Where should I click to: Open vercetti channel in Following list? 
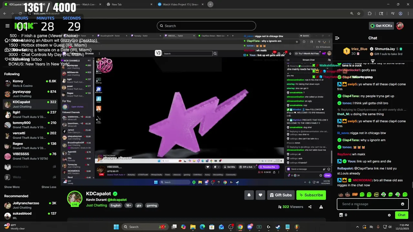coord(31,135)
